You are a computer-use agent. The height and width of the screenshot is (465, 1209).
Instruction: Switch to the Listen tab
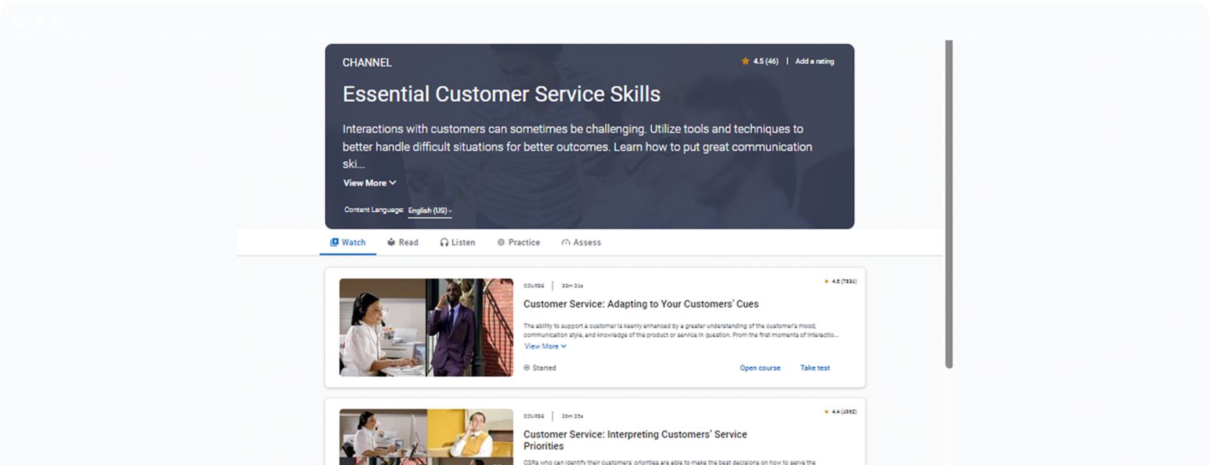coord(463,242)
